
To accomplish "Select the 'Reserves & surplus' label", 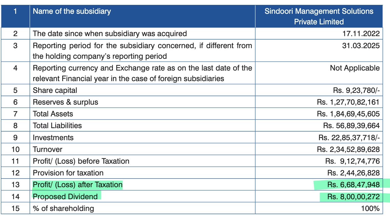I will (x=65, y=102).
